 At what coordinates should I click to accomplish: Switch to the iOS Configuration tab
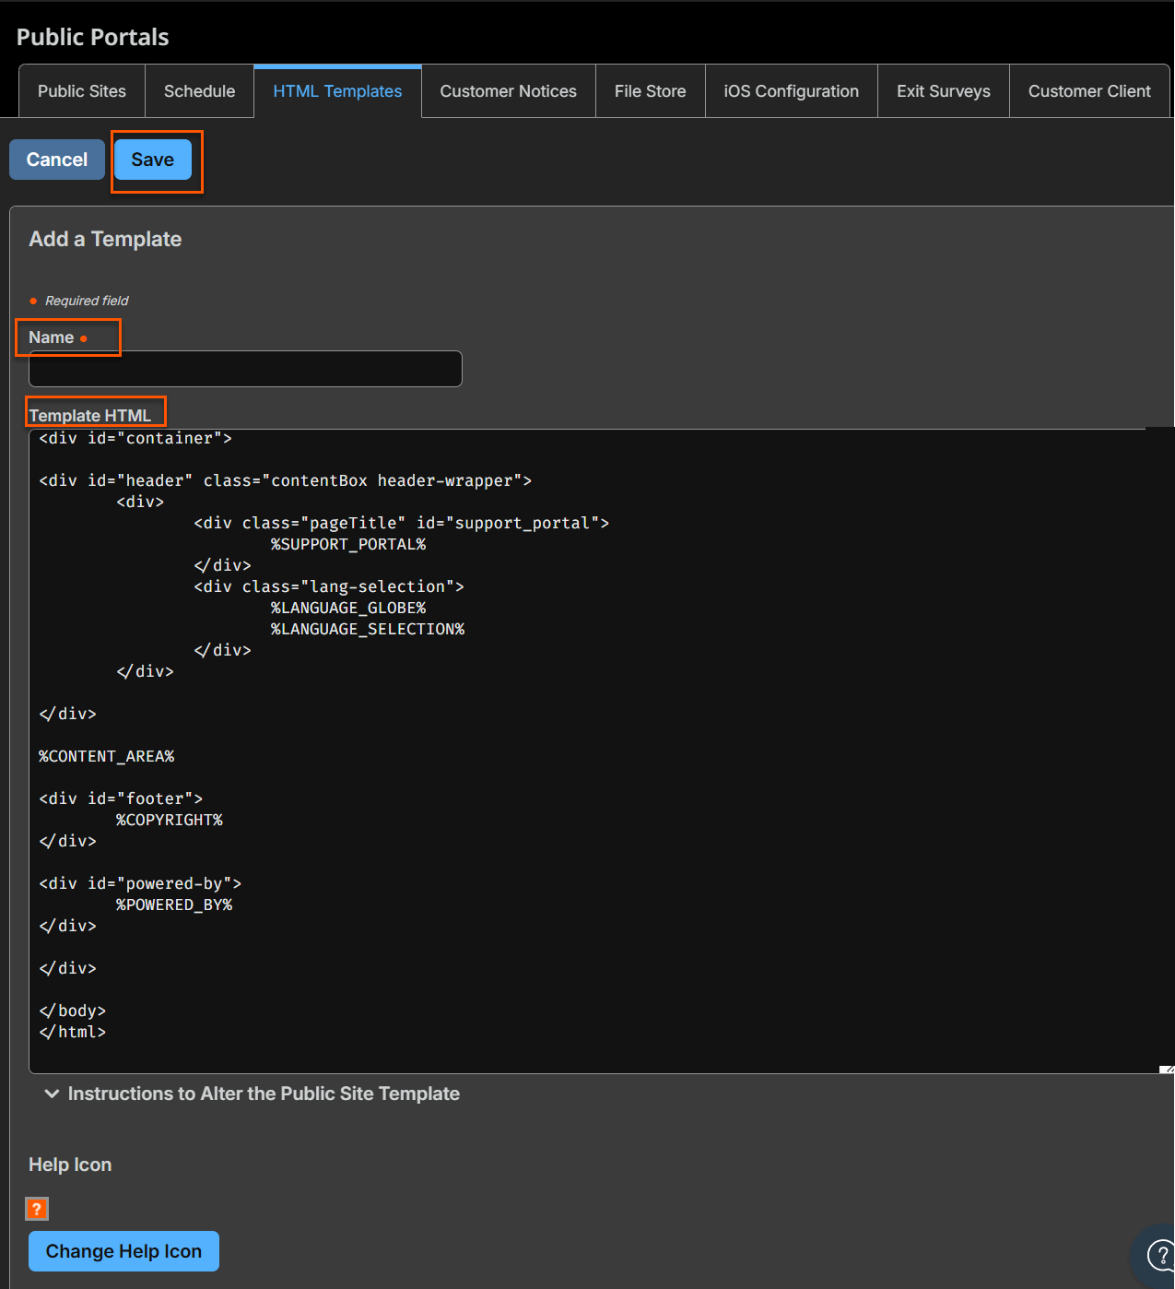point(791,91)
